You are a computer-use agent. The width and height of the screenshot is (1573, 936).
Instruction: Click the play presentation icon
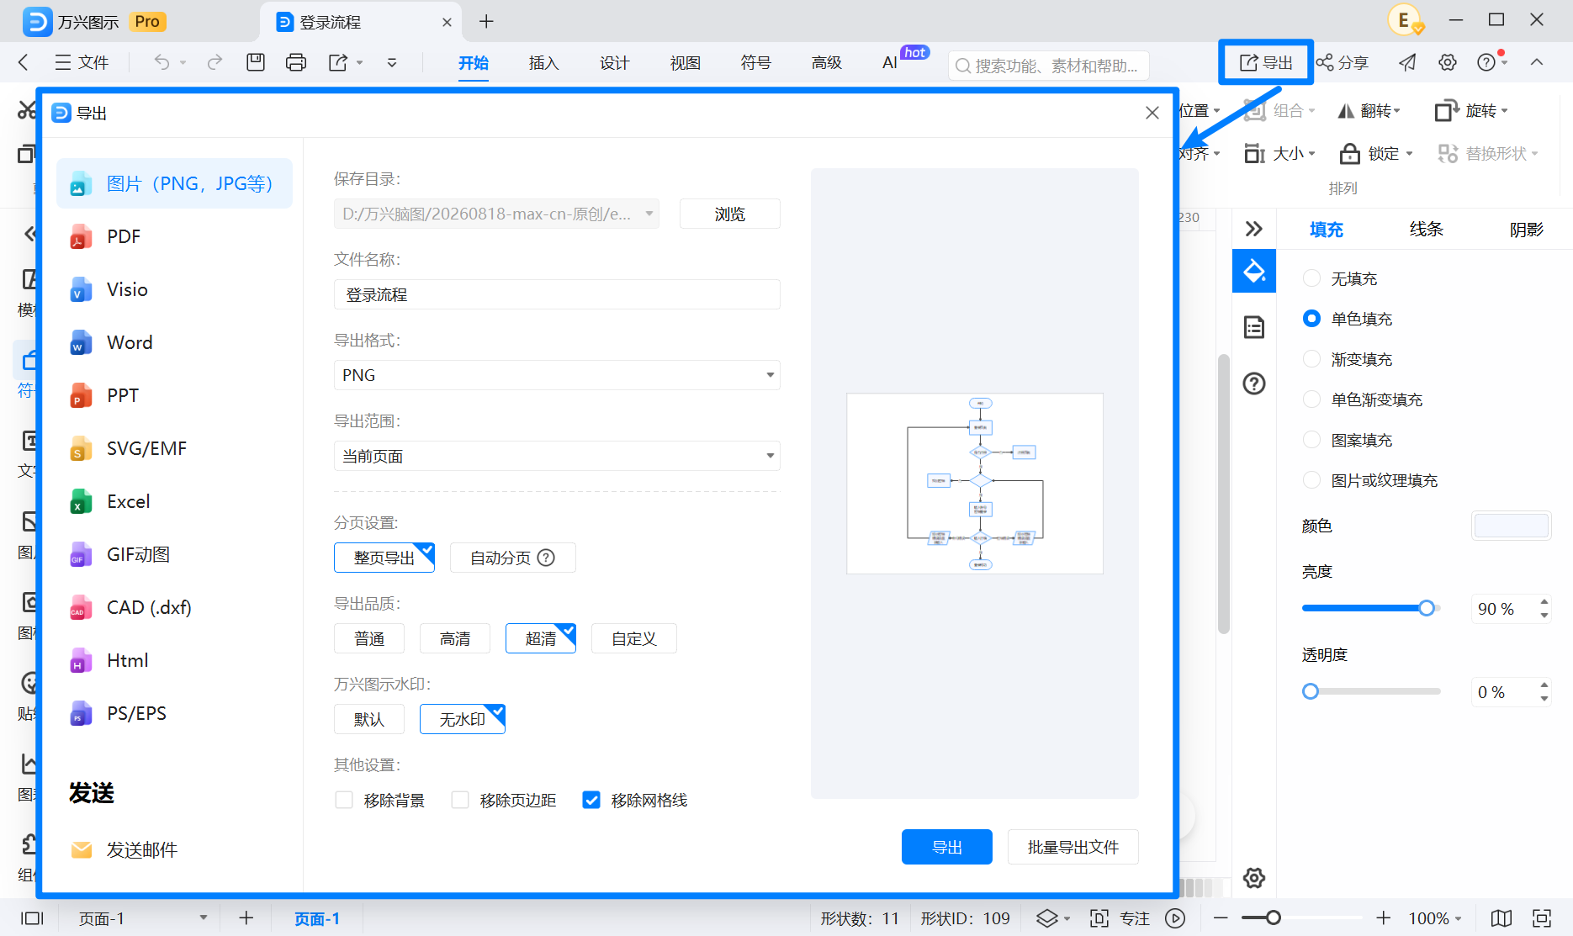click(1175, 918)
